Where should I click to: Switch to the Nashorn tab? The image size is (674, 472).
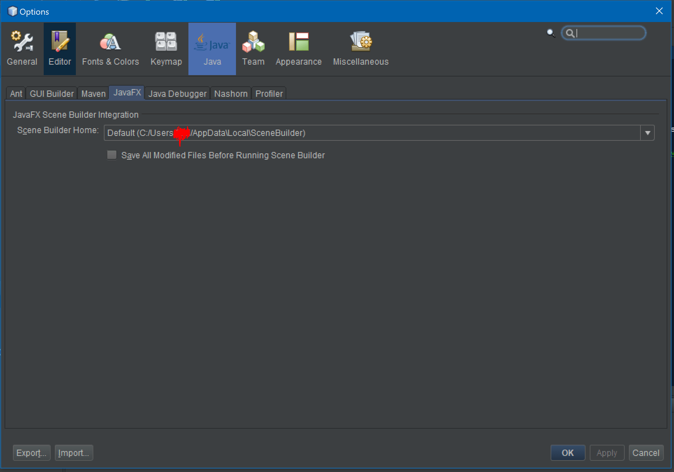231,94
